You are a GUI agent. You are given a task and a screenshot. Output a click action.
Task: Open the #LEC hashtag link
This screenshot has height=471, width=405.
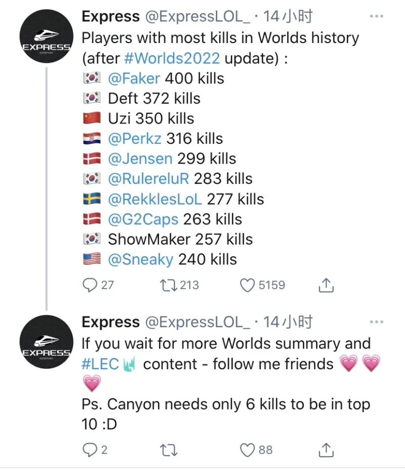pos(100,364)
